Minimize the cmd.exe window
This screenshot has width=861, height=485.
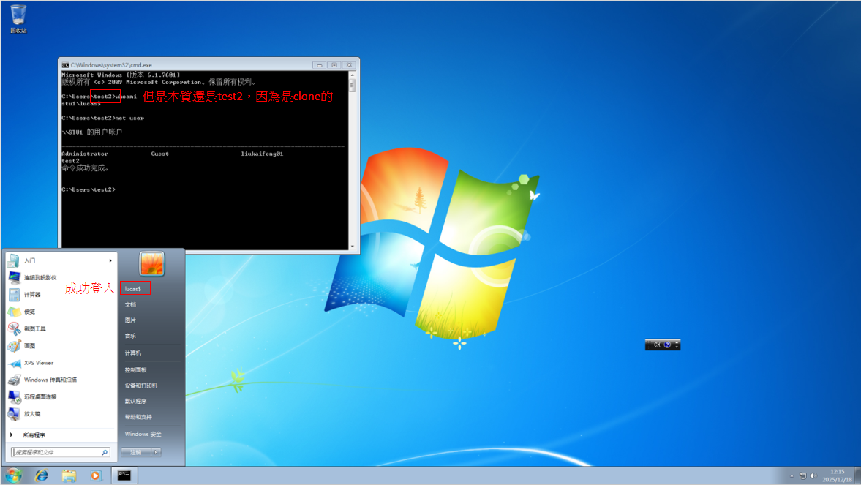click(319, 65)
